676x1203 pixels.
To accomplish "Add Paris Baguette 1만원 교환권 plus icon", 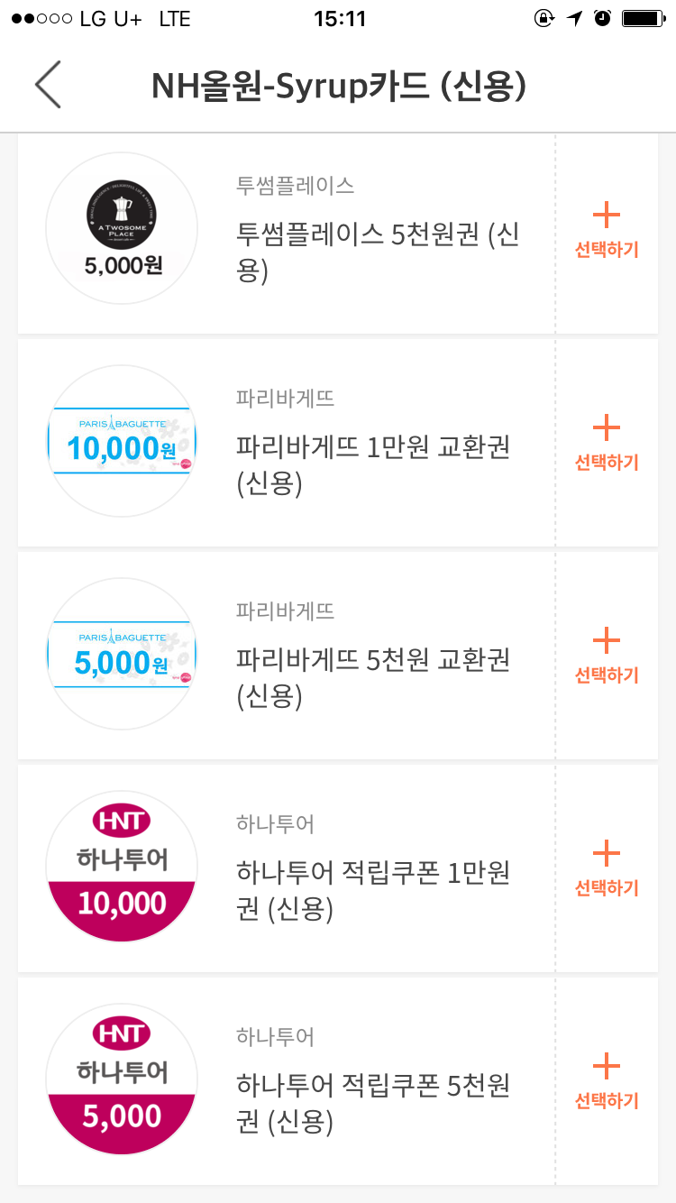I will coord(607,428).
